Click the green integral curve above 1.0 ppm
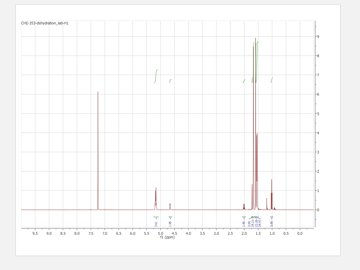 272,80
